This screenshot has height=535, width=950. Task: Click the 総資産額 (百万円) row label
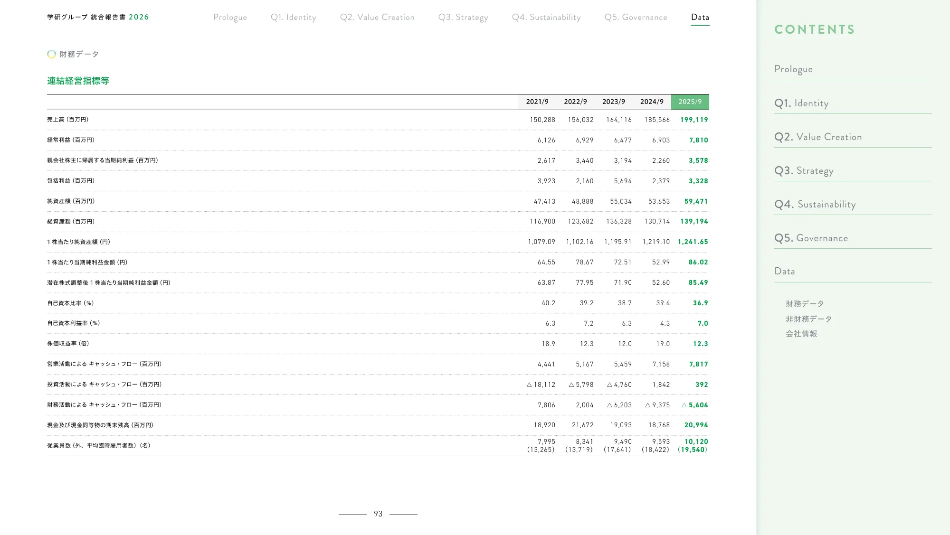point(71,222)
